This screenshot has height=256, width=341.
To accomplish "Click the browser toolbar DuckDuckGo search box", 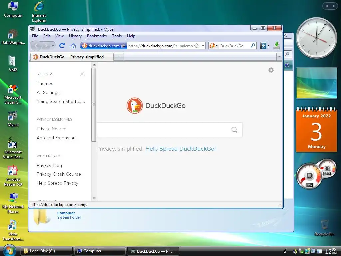I will tap(235, 46).
